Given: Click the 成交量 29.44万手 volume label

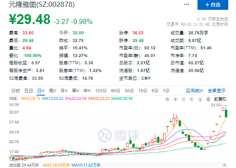Looking at the screenshot, I should [x=24, y=165].
